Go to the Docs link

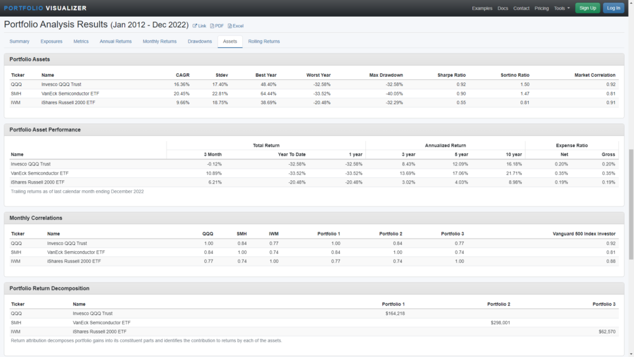point(503,8)
